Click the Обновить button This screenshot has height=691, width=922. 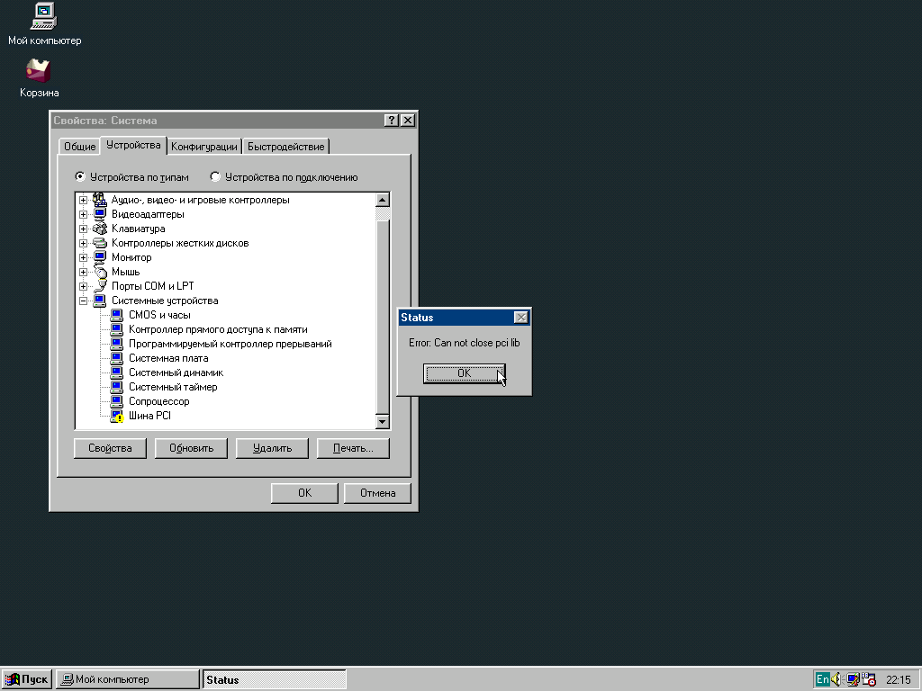pos(191,448)
